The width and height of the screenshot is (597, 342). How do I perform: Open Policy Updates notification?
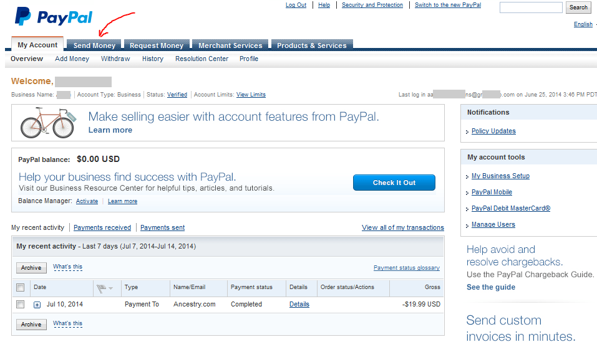pos(493,131)
